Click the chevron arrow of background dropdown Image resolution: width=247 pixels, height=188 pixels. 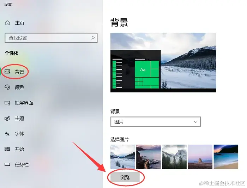tap(195, 122)
